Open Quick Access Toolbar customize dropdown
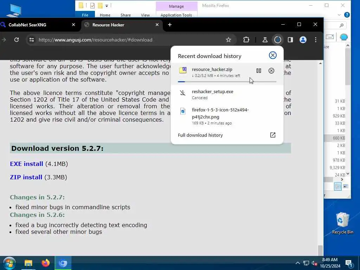 (107, 6)
